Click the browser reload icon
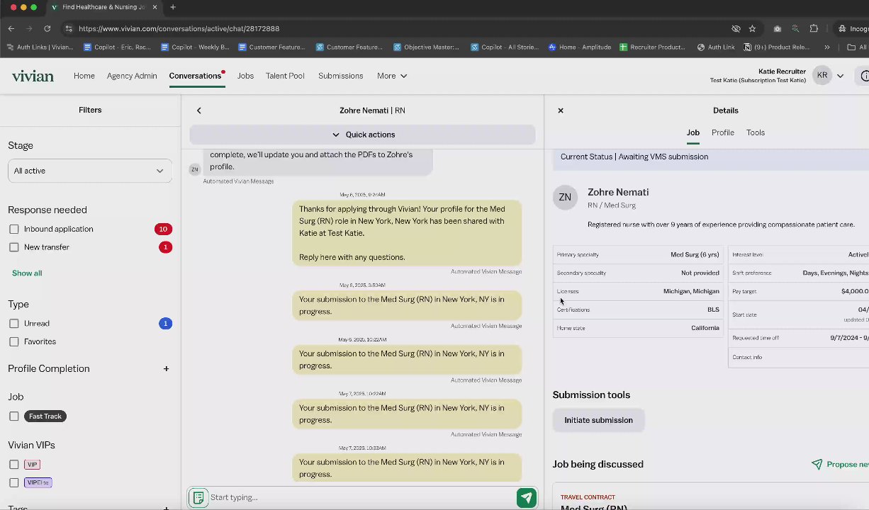Image resolution: width=869 pixels, height=510 pixels. tap(47, 28)
